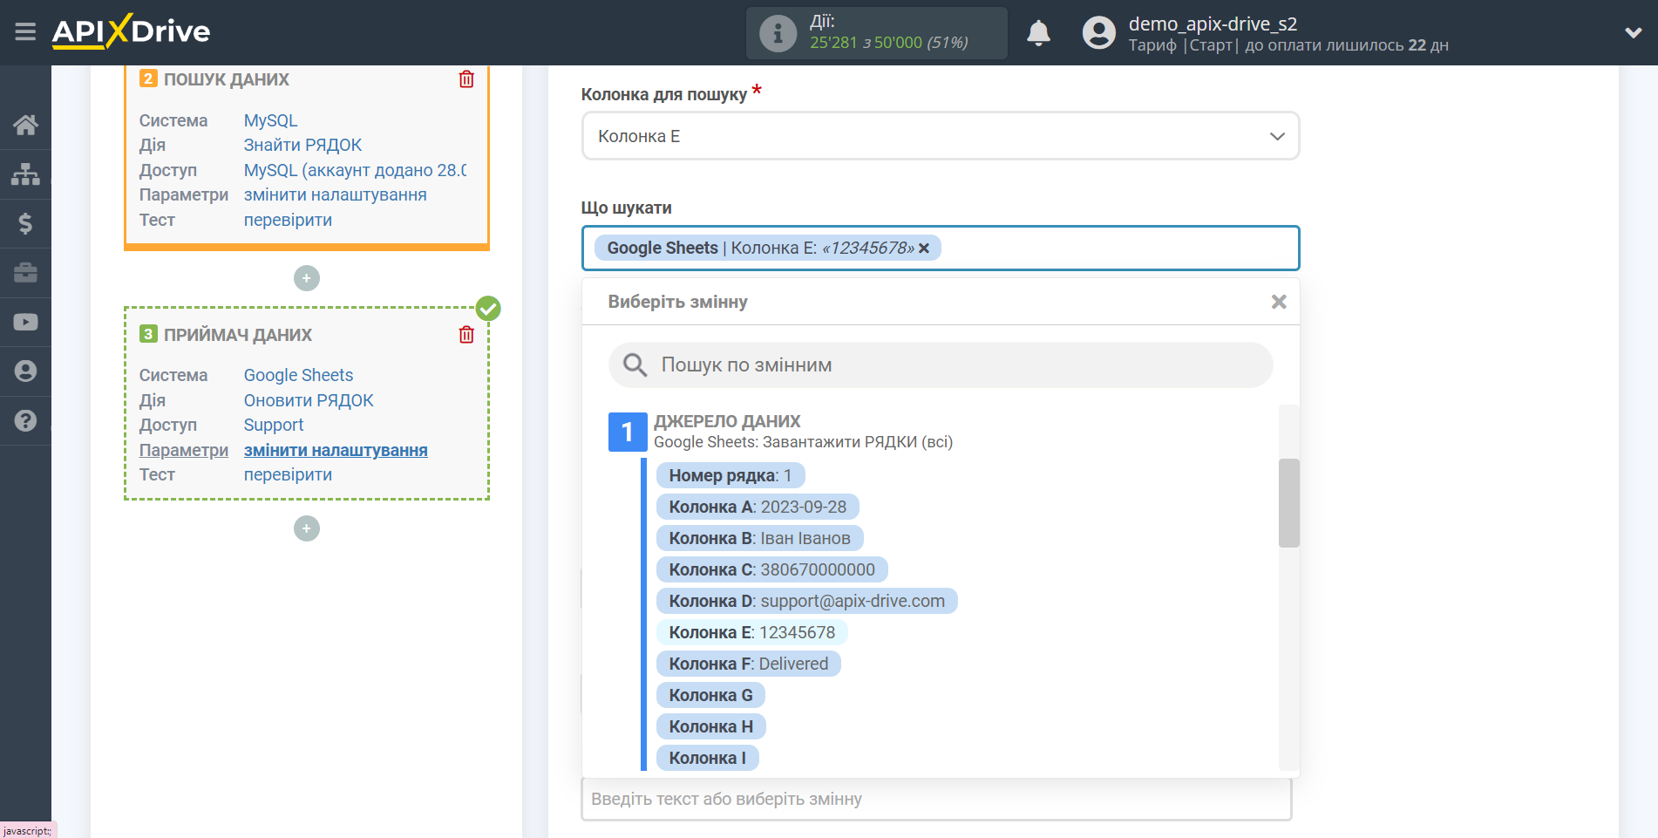Click the ДЖЕРЕЛО ДАНИХ source header
The height and width of the screenshot is (838, 1658).
[x=727, y=421]
